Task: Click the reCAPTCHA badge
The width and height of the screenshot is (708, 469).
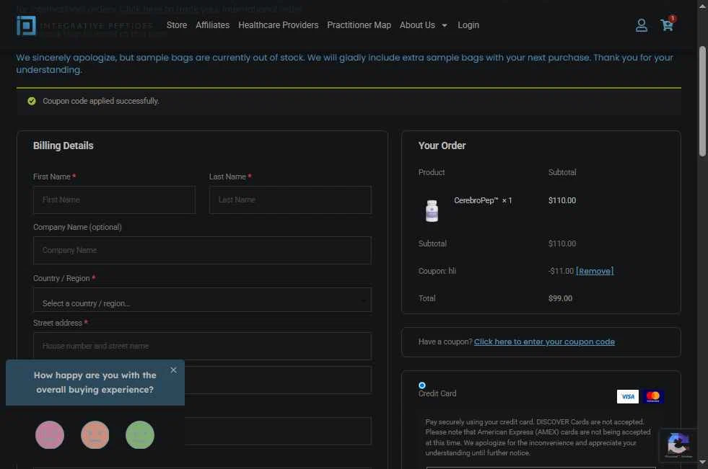Action: [x=678, y=445]
